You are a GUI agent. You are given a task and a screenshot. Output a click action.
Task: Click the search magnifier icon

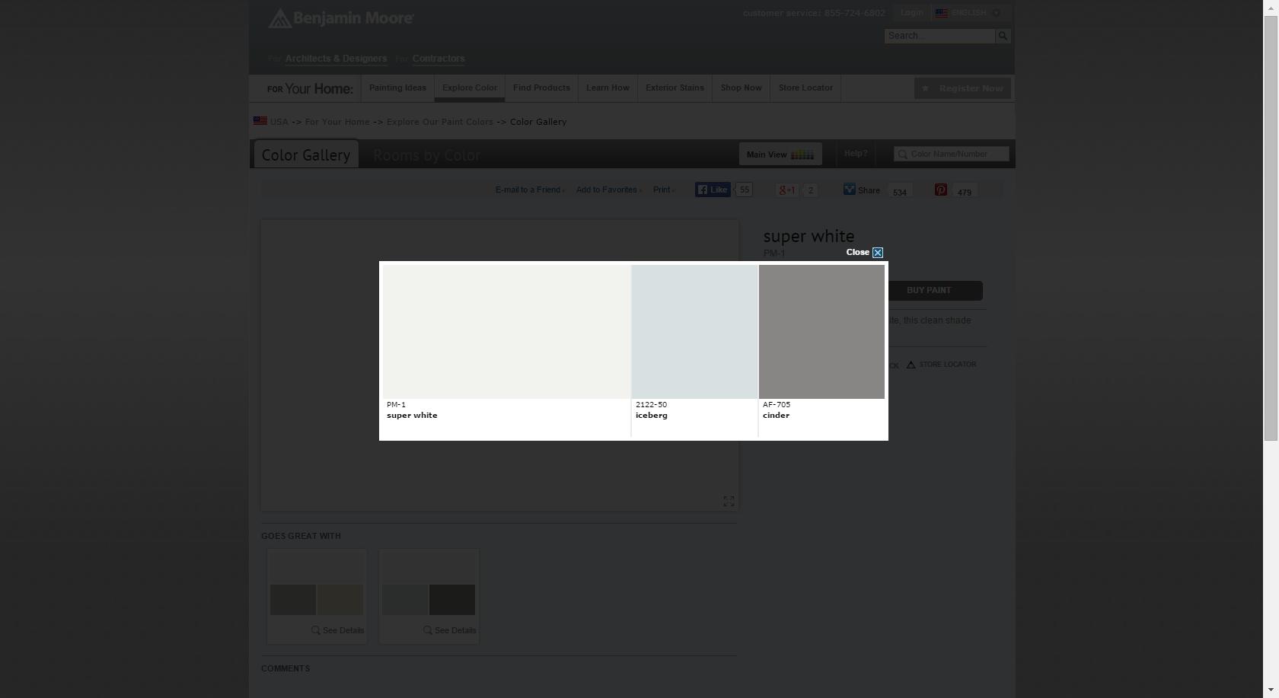pyautogui.click(x=1003, y=36)
